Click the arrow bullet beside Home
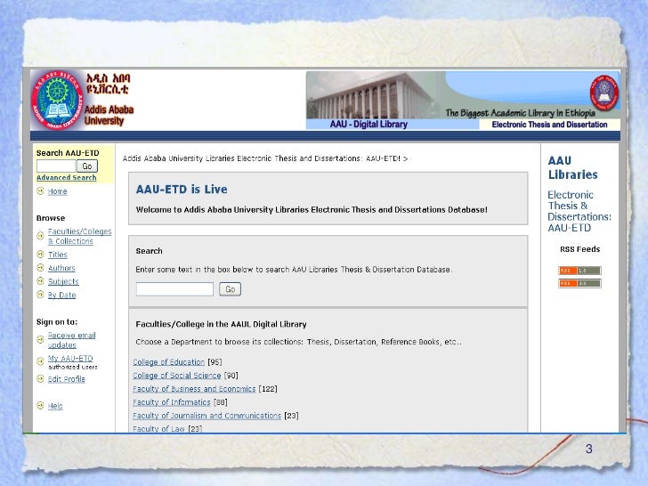The image size is (648, 486). (40, 190)
